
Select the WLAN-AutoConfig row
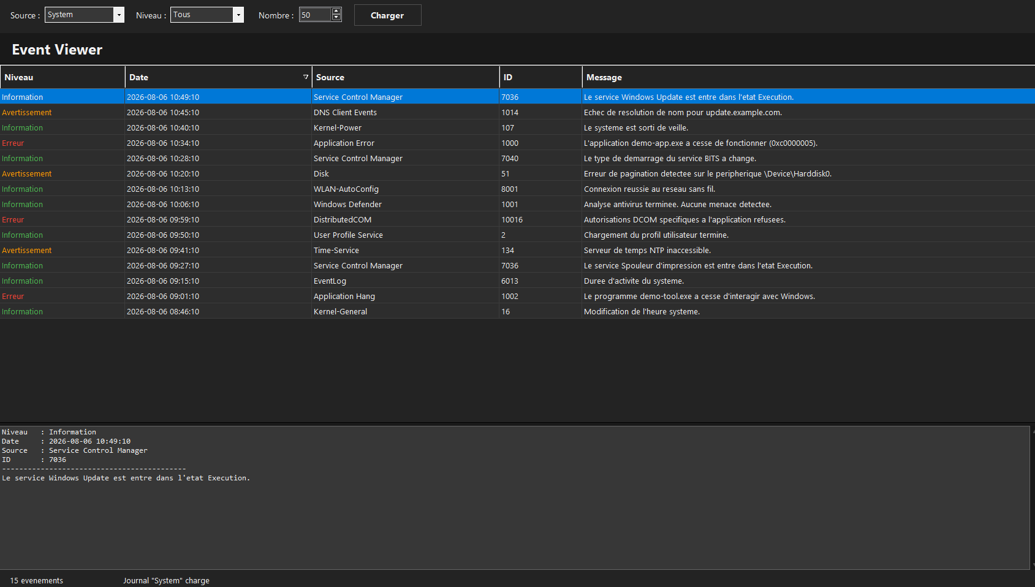pos(517,189)
